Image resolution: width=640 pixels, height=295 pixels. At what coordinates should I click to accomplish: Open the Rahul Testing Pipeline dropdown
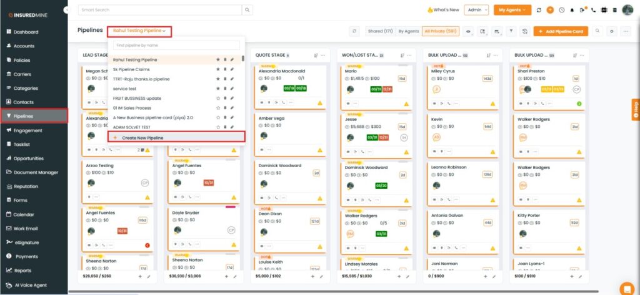140,30
